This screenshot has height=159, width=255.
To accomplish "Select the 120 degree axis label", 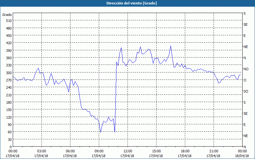I will pos(9,117).
